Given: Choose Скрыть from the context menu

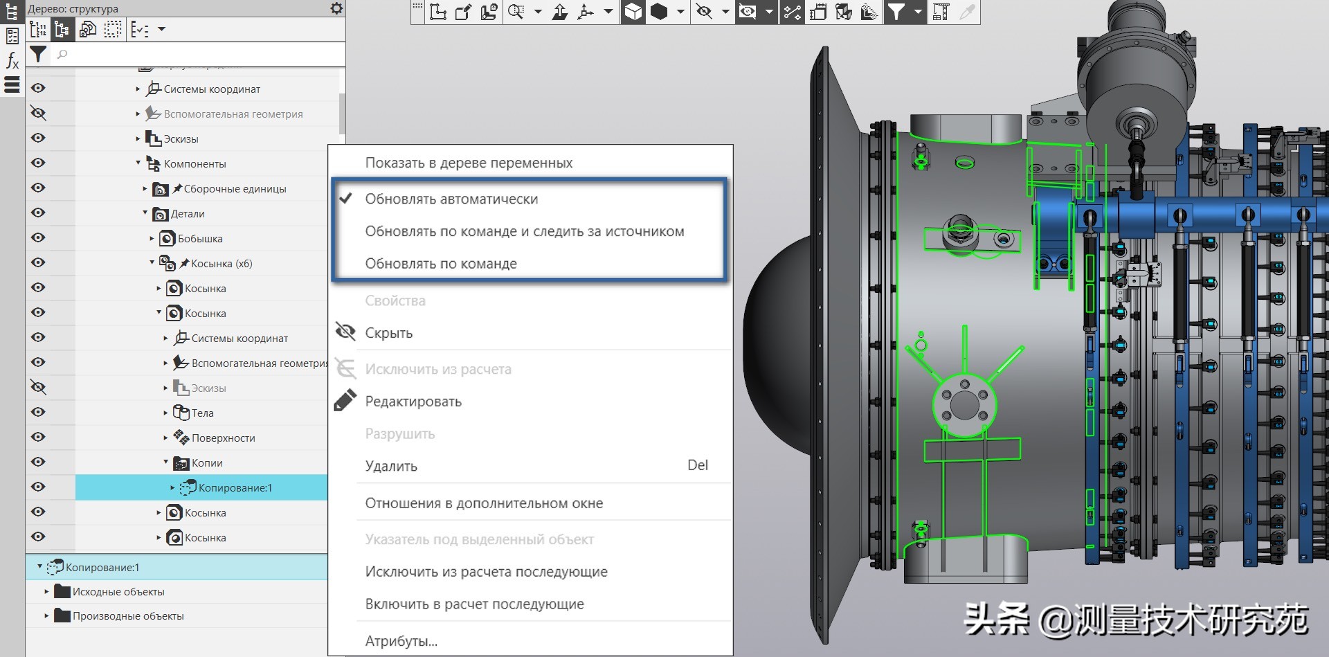Looking at the screenshot, I should tap(390, 332).
